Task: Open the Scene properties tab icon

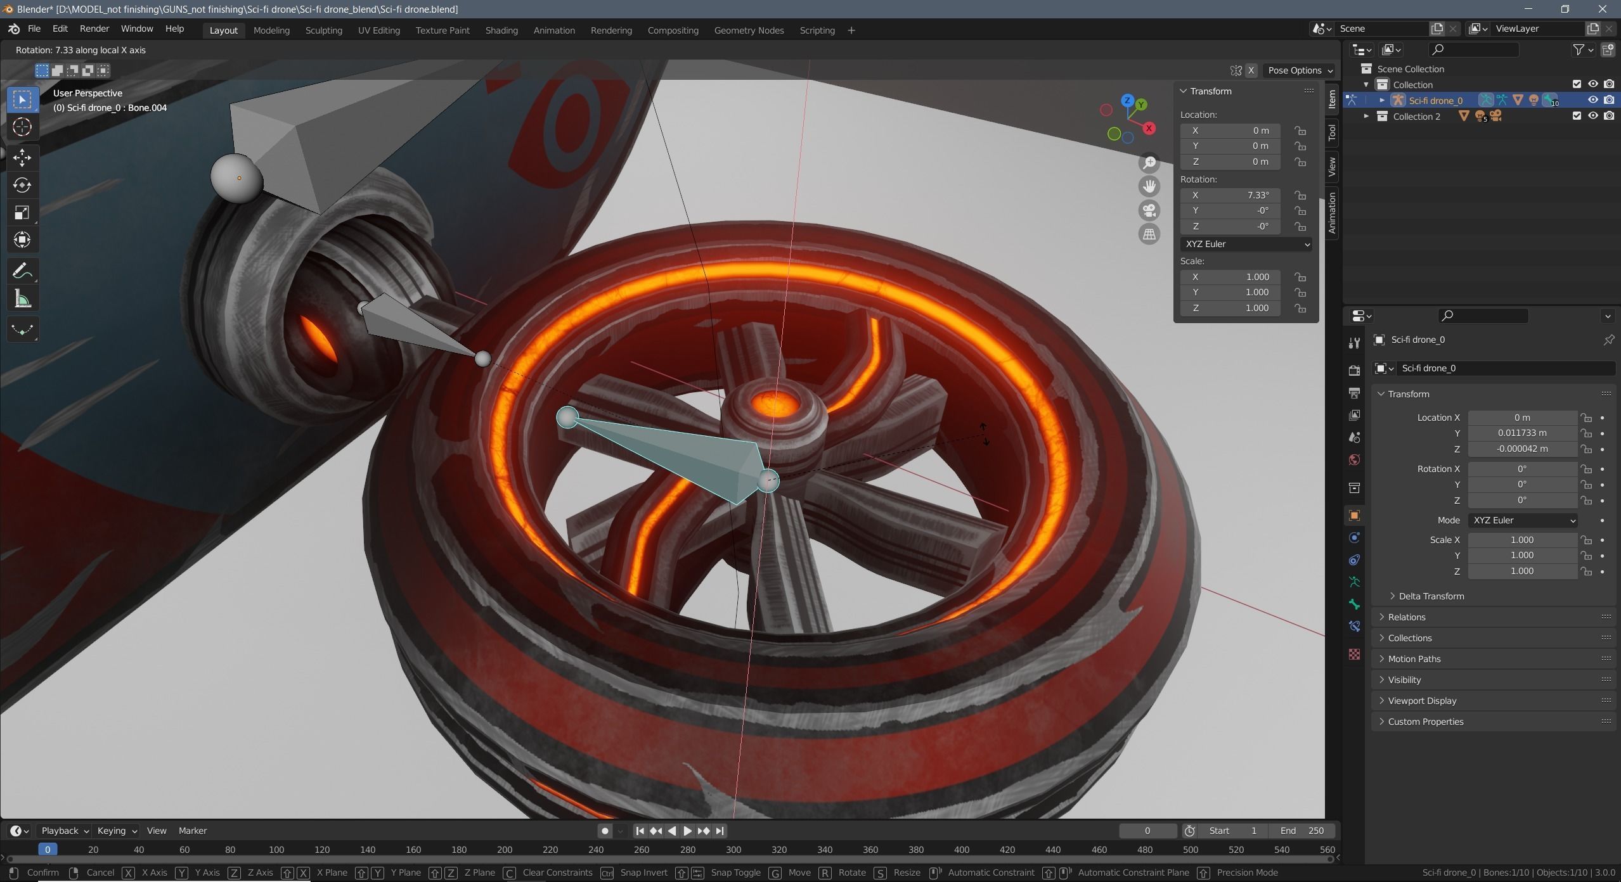Action: (1354, 437)
